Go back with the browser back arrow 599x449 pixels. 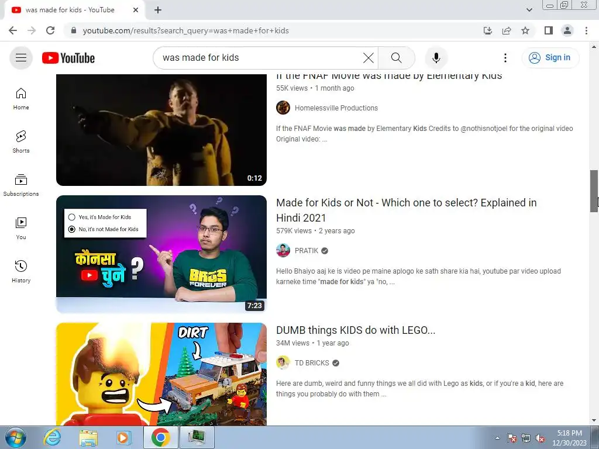[x=13, y=30]
